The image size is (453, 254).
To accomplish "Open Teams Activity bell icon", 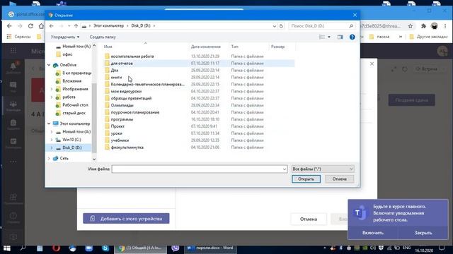I will pyautogui.click(x=13, y=68).
